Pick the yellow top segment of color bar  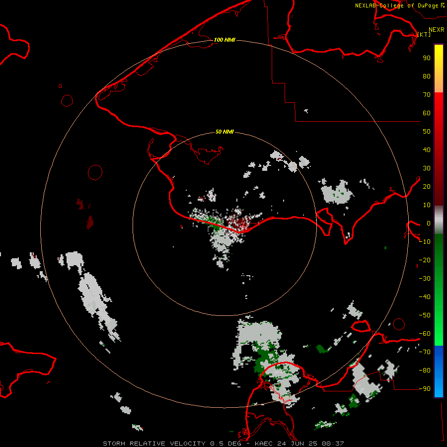pyautogui.click(x=439, y=69)
